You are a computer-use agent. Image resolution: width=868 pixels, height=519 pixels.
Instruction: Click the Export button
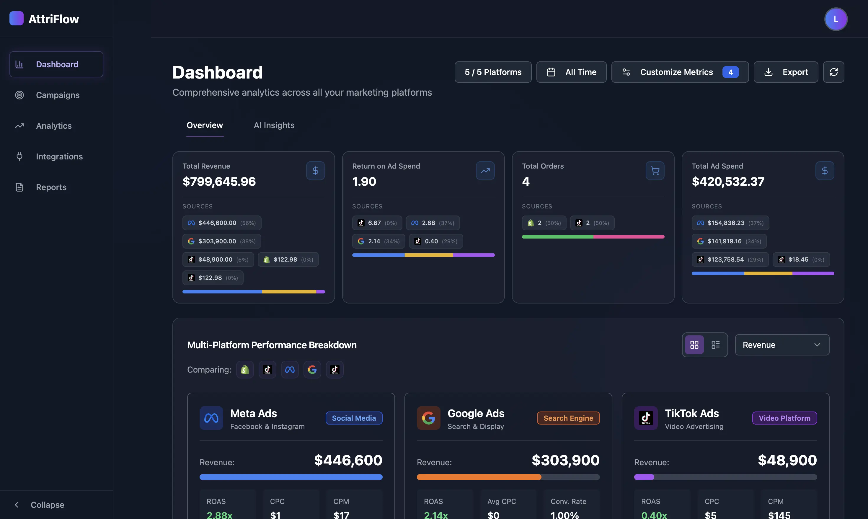click(785, 72)
